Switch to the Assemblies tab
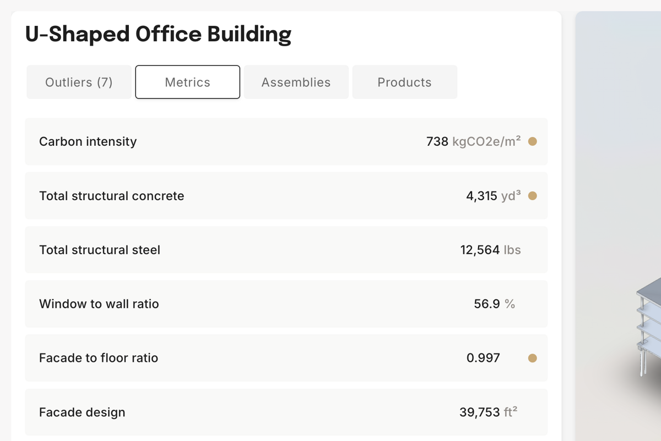Viewport: 661px width, 441px height. 296,82
